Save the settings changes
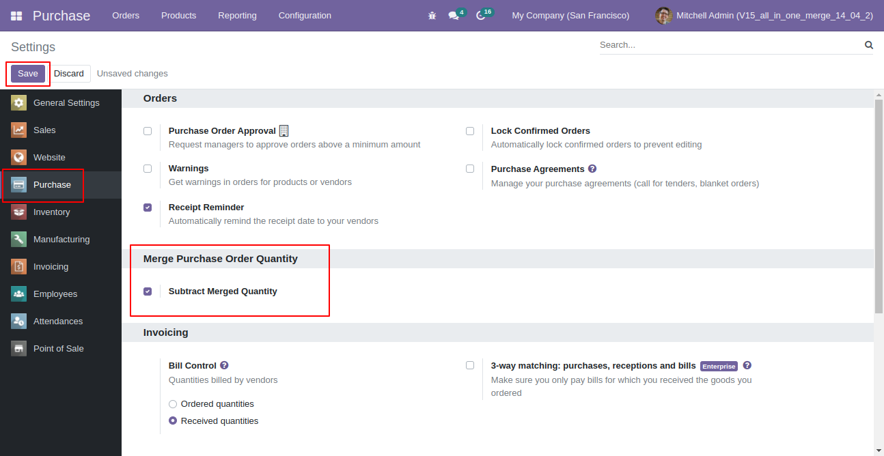Viewport: 884px width, 456px height. (x=28, y=74)
